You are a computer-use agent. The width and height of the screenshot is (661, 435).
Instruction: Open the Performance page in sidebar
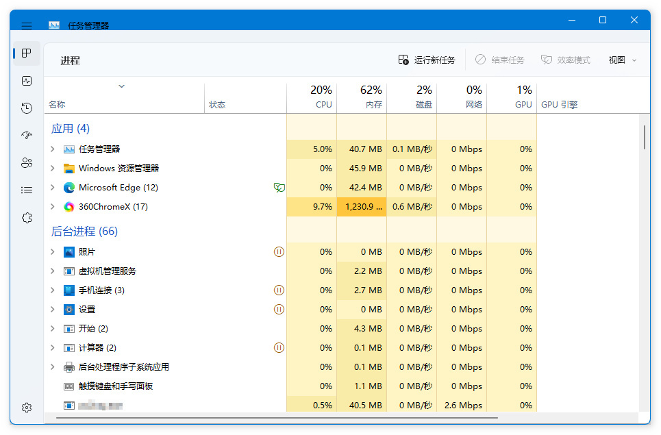[27, 81]
